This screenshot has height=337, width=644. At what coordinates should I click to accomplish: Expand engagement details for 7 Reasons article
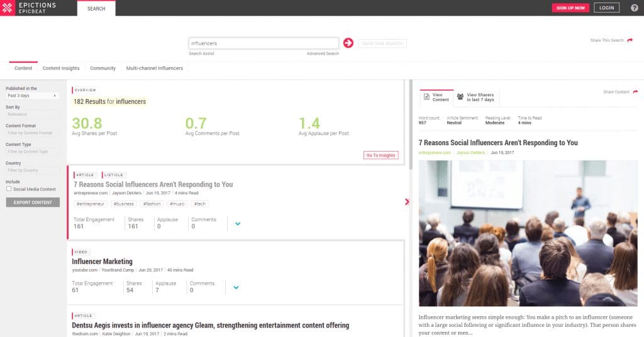(237, 224)
